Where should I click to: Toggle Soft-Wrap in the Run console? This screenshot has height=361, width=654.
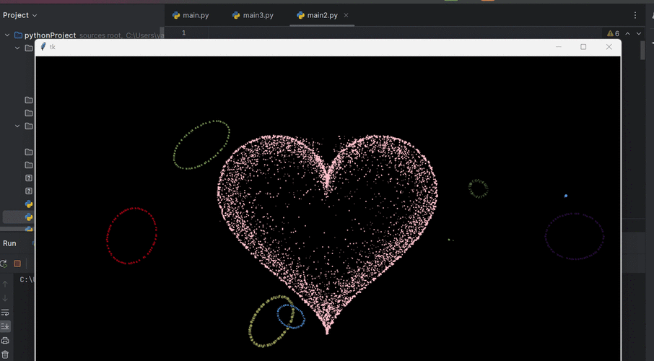tap(5, 313)
